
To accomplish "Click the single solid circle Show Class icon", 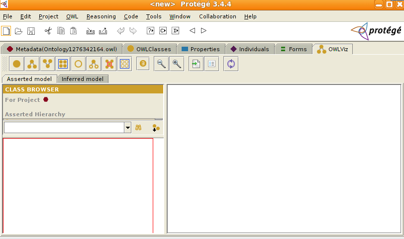I will (16, 64).
